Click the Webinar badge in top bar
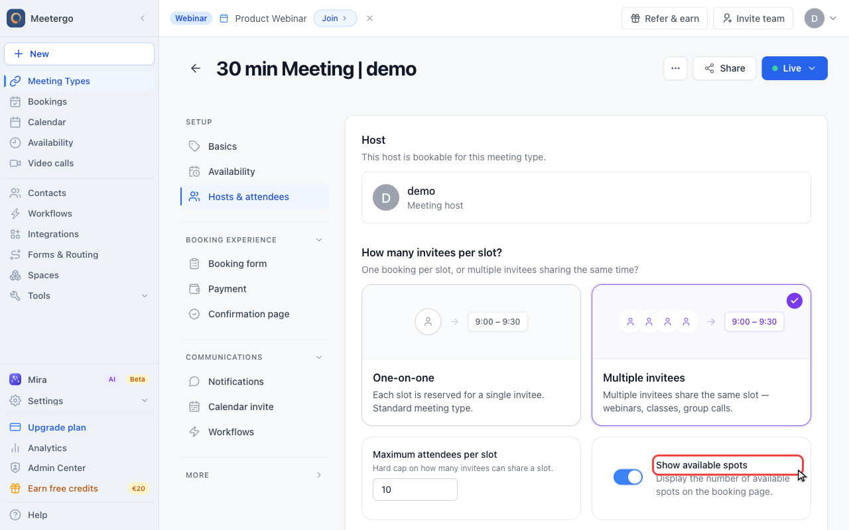The height and width of the screenshot is (530, 849). [x=191, y=19]
